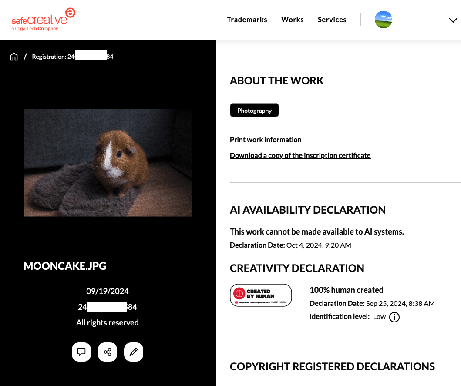The width and height of the screenshot is (461, 389).
Task: Click the All rights reserved license text
Action: [108, 322]
